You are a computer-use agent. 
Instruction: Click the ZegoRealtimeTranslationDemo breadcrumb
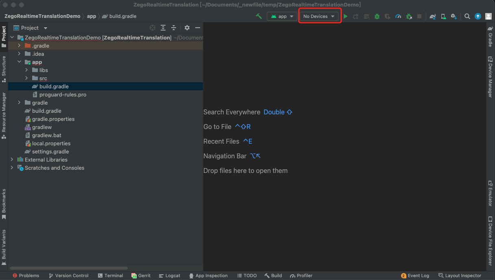pyautogui.click(x=42, y=16)
